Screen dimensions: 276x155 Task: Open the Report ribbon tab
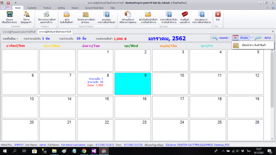(x=75, y=8)
